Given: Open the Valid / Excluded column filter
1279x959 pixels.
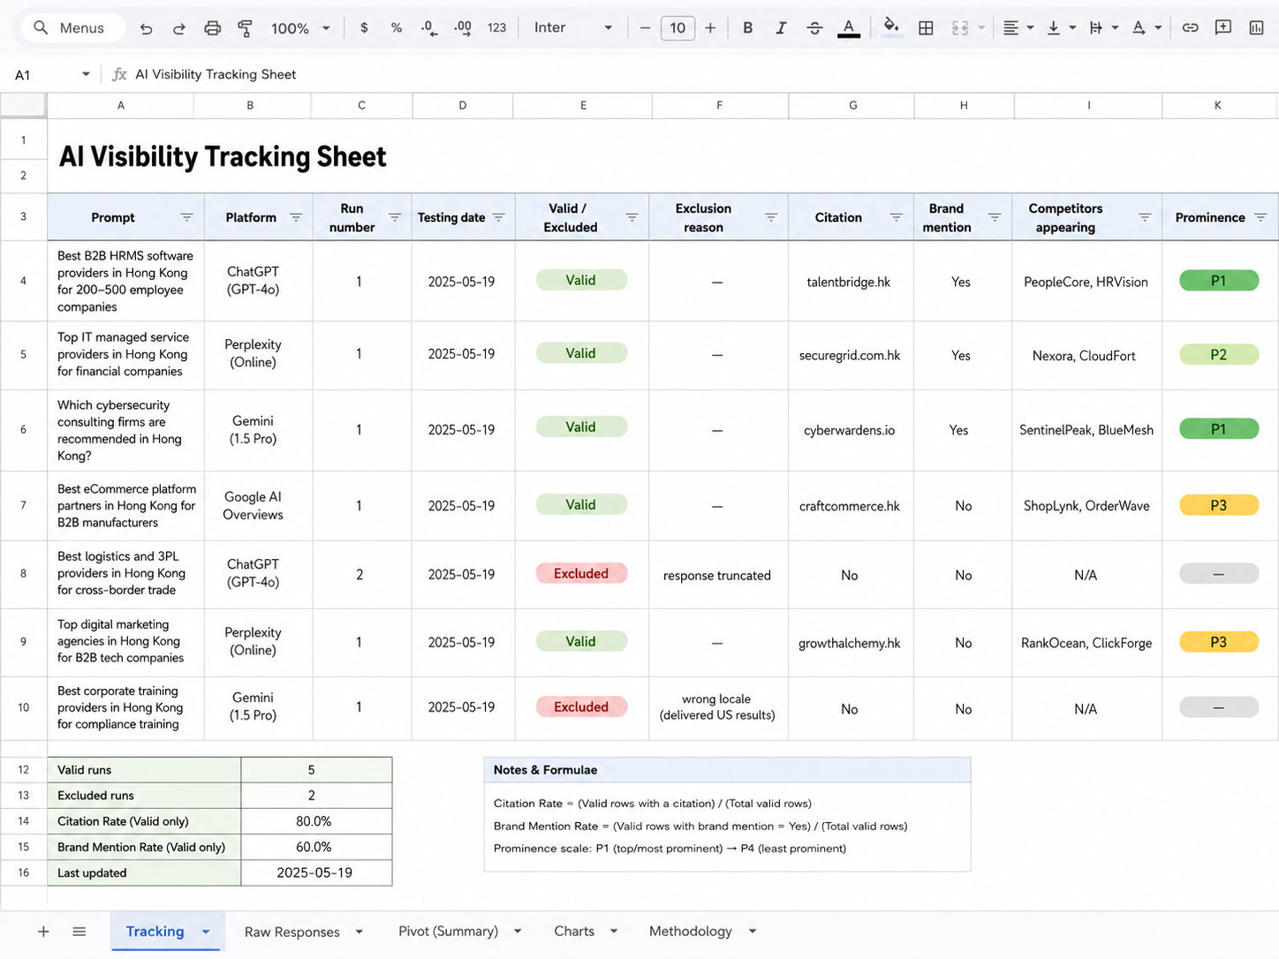Looking at the screenshot, I should tap(632, 217).
